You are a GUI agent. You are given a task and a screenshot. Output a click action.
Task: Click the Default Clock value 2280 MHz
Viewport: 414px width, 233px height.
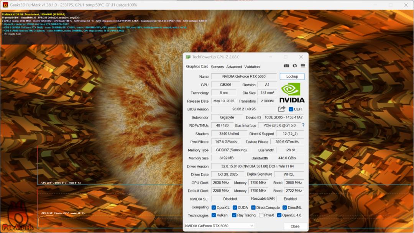point(221,191)
